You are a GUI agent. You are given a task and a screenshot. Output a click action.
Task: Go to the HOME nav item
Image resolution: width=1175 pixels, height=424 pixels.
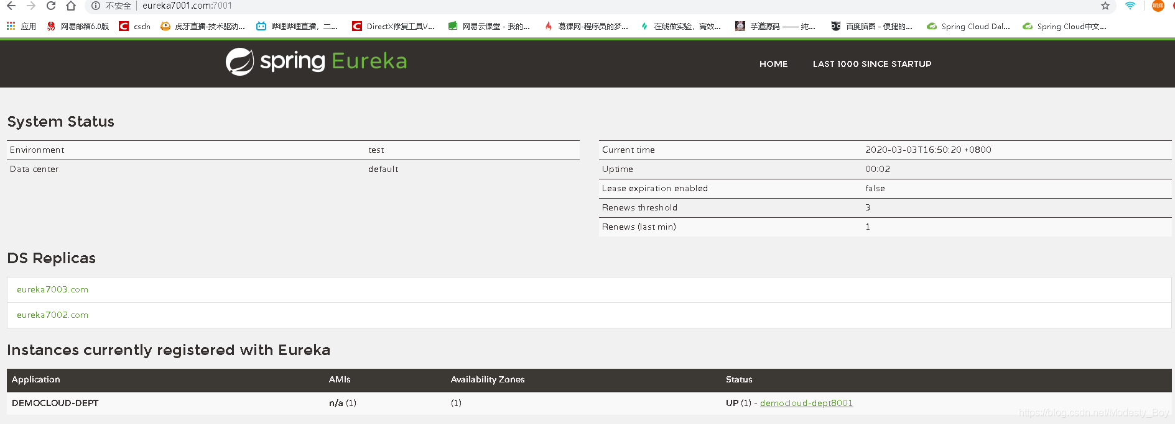[x=773, y=64]
